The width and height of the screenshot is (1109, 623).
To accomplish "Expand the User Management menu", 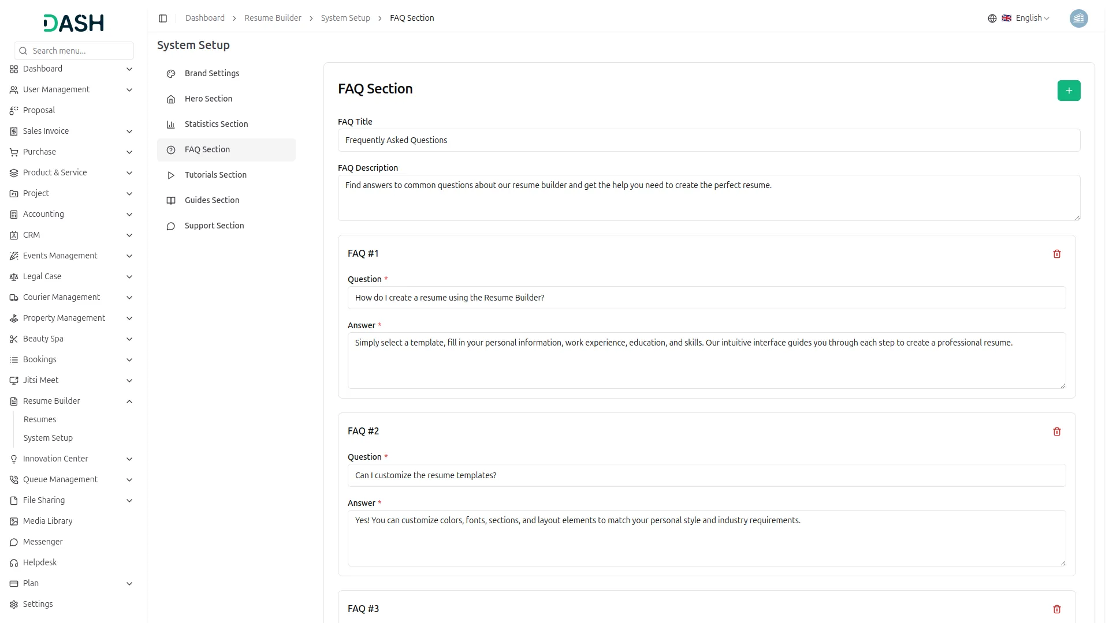I will [x=56, y=89].
